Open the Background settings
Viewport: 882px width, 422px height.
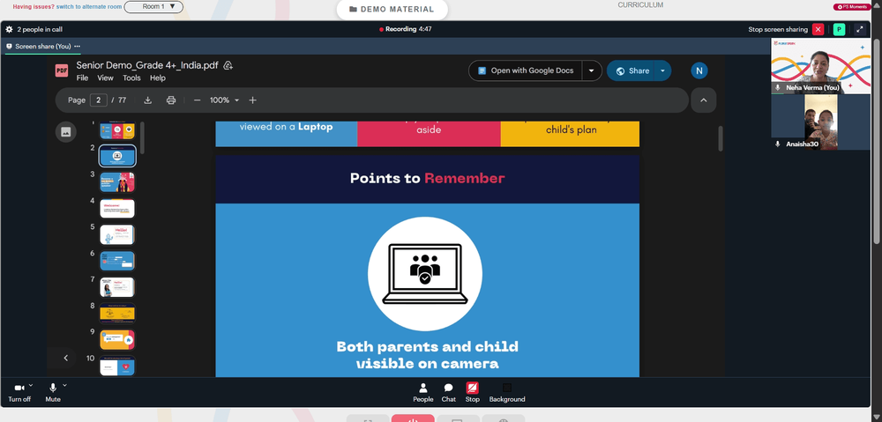coord(507,392)
